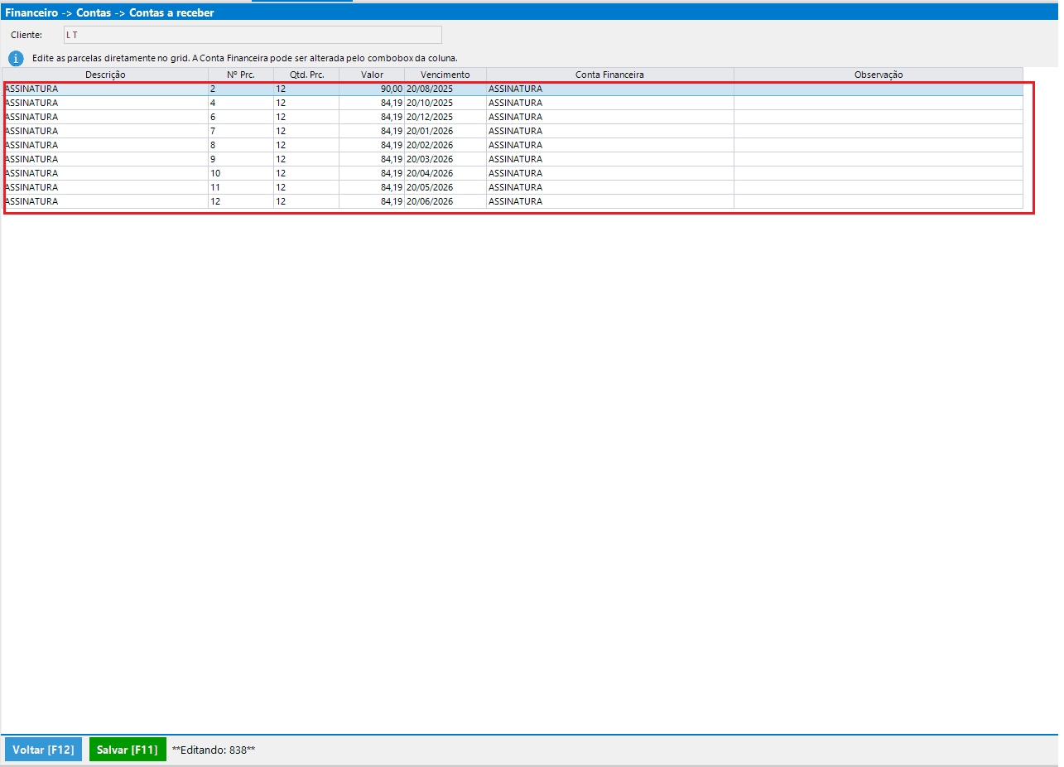
Task: Click the Editando: 838 status text
Action: pyautogui.click(x=214, y=750)
